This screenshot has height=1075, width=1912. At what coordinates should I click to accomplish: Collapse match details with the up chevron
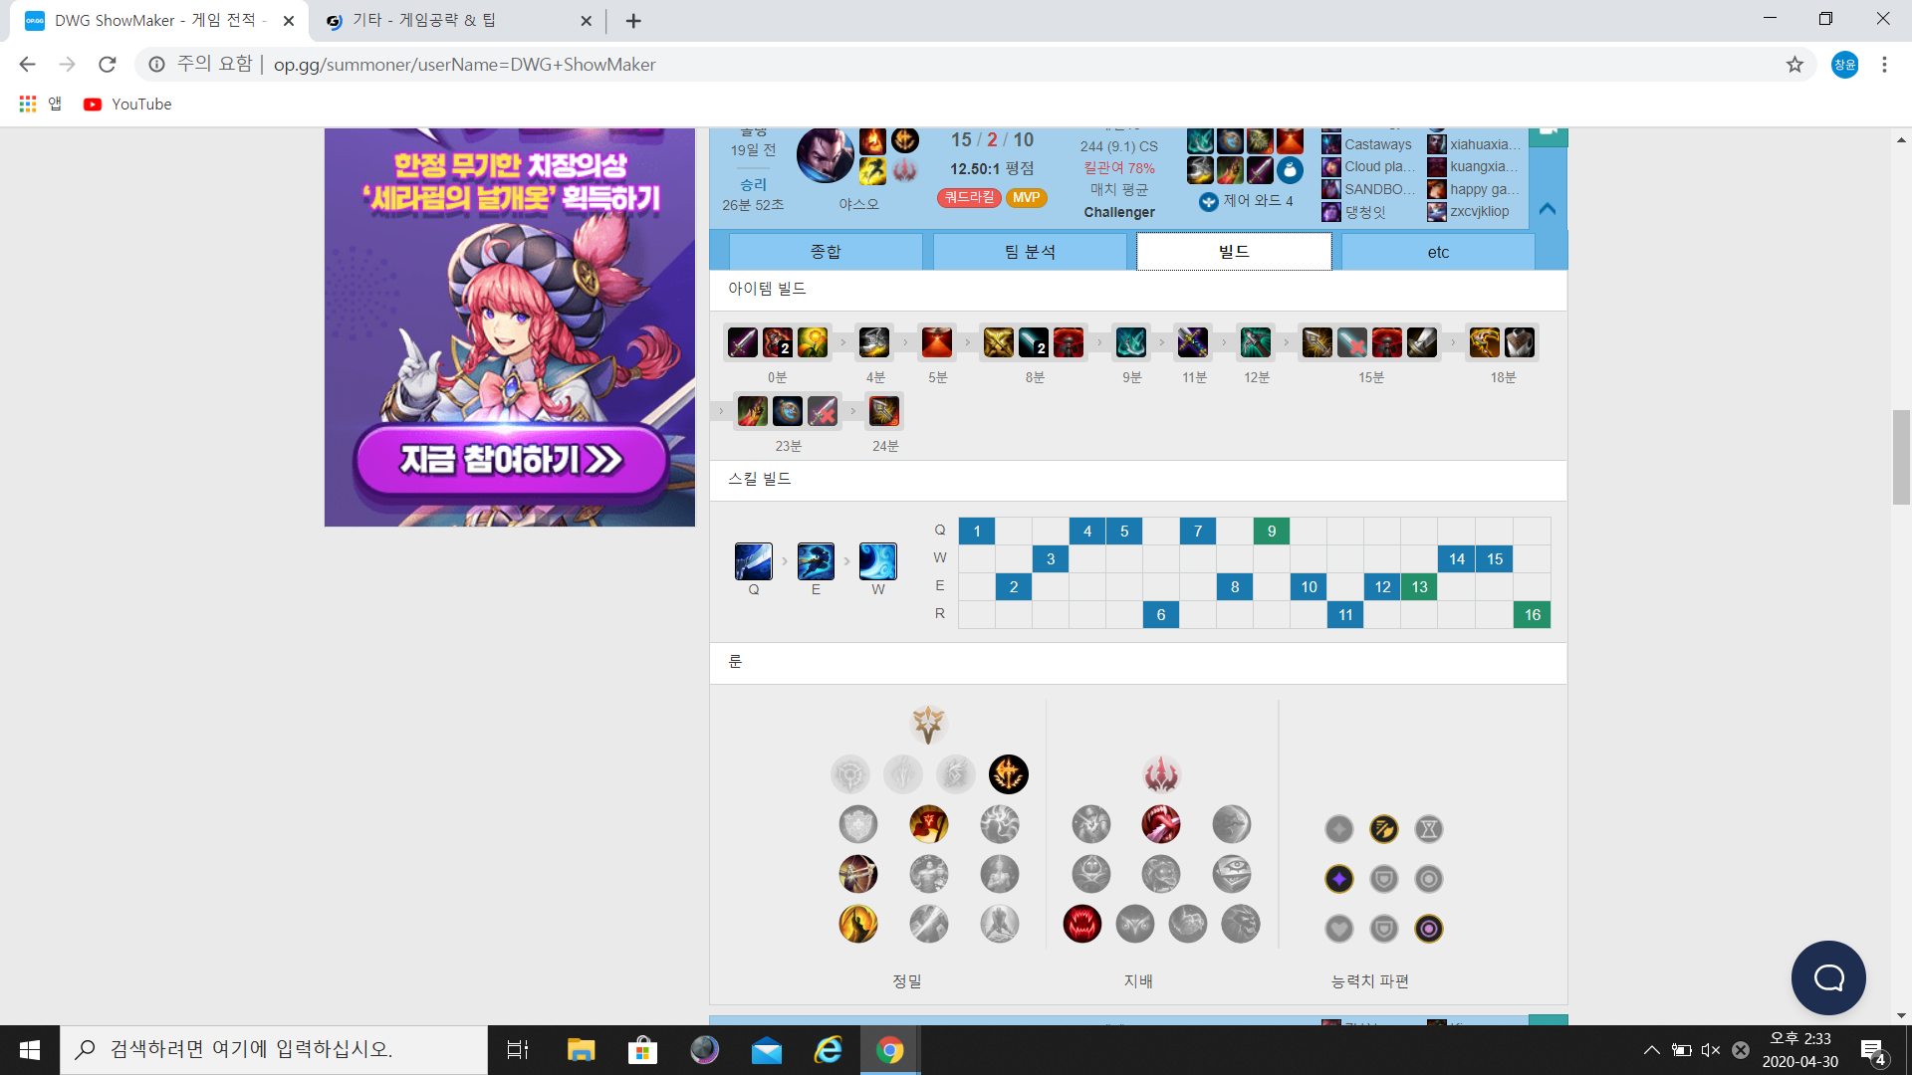tap(1547, 209)
